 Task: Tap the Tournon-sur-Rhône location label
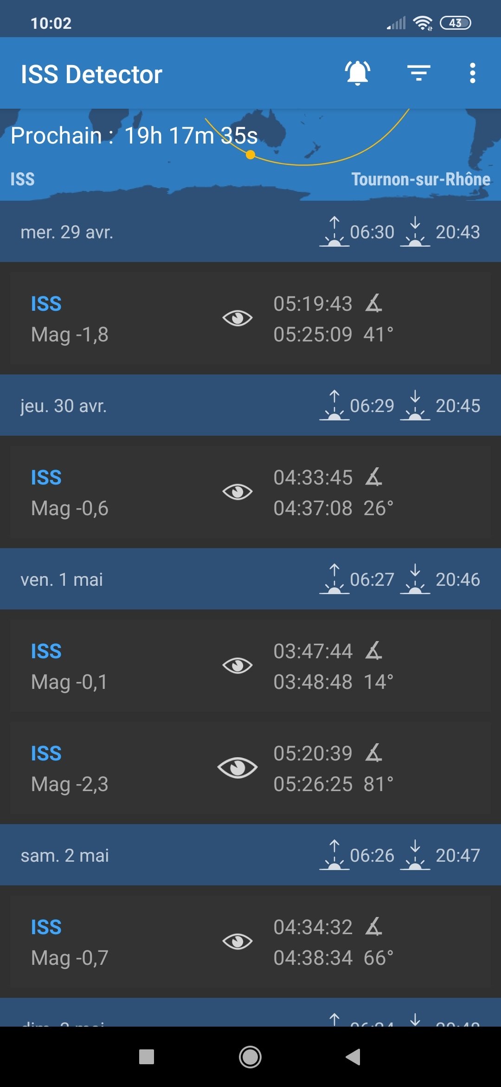tap(420, 179)
